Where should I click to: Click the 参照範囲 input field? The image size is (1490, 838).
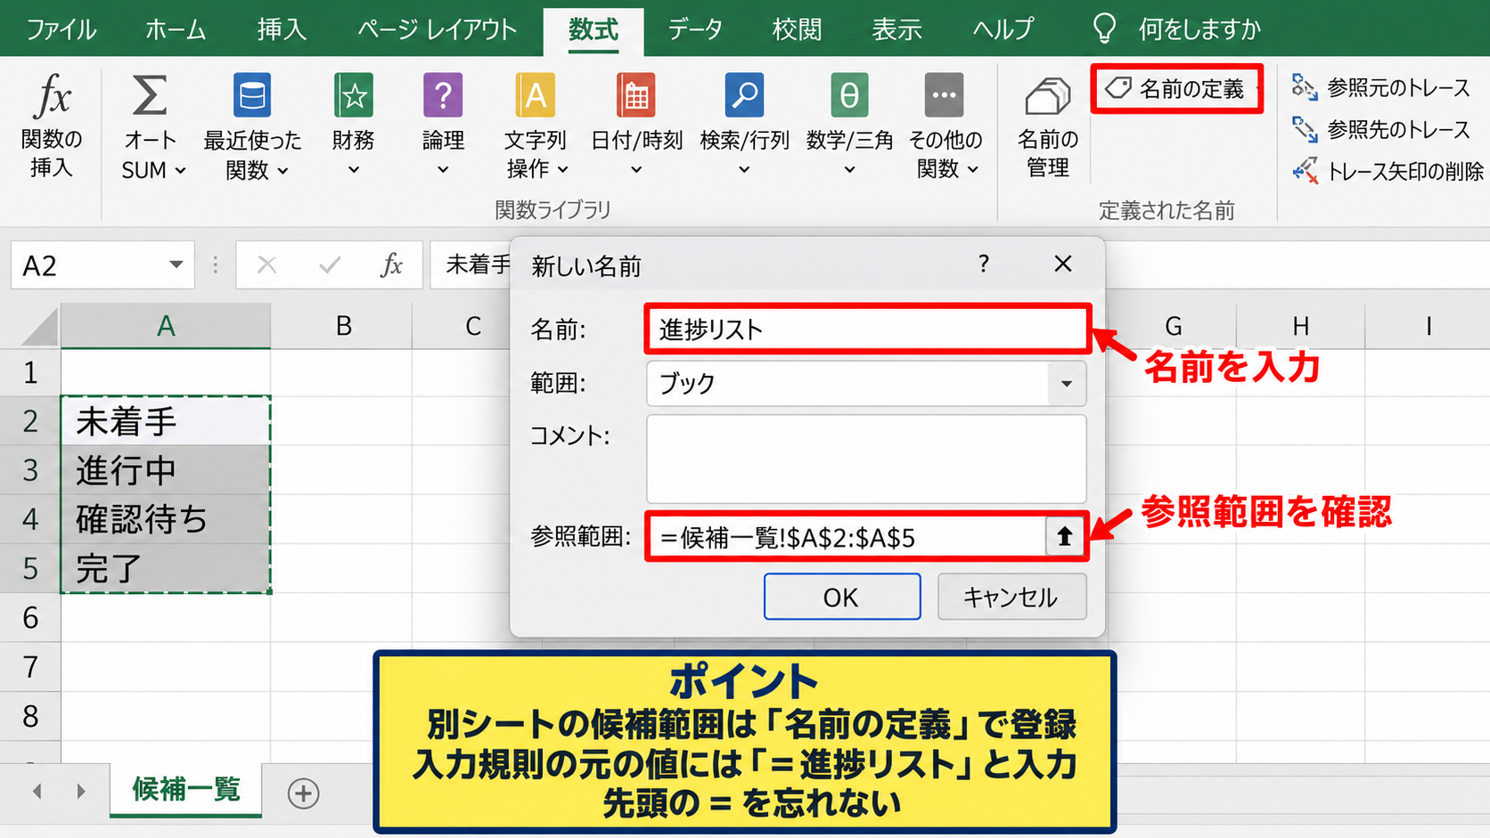tap(847, 537)
